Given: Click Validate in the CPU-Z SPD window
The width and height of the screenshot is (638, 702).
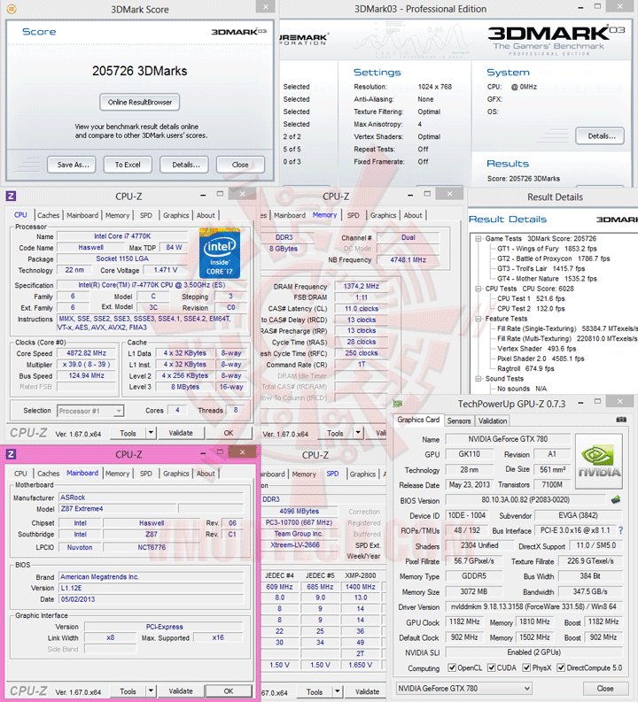Looking at the screenshot, I should pyautogui.click(x=367, y=691).
